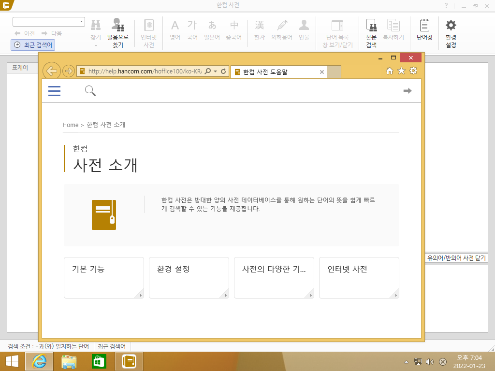Go to previous (이전) entry

(x=25, y=33)
